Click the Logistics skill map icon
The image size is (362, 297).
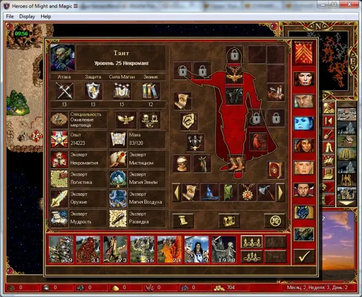(x=59, y=179)
